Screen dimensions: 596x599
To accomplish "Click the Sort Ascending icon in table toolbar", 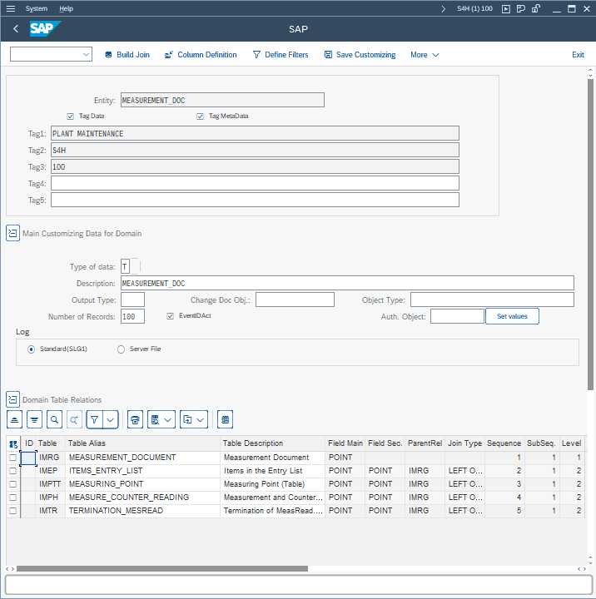I will pyautogui.click(x=14, y=419).
